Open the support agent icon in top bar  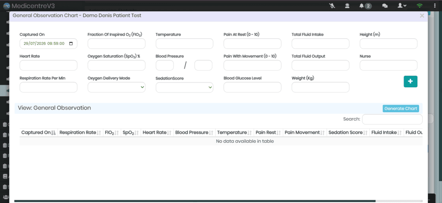[x=347, y=6]
